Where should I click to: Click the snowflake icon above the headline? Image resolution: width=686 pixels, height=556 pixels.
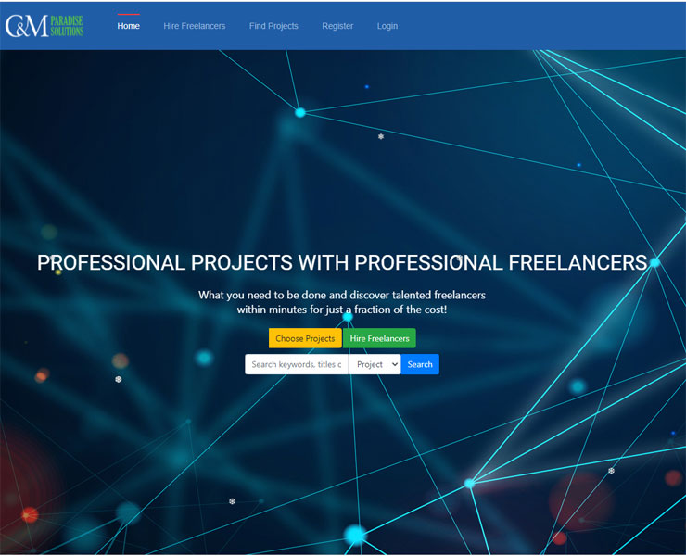click(x=380, y=136)
